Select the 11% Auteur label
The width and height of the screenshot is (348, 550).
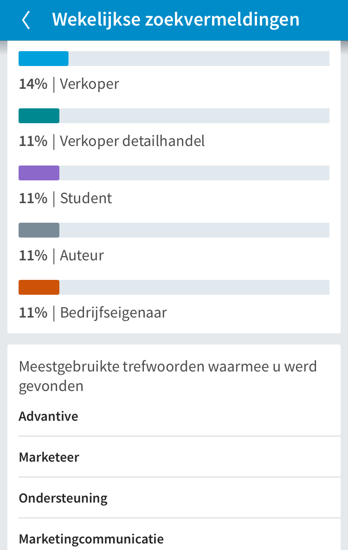click(61, 256)
